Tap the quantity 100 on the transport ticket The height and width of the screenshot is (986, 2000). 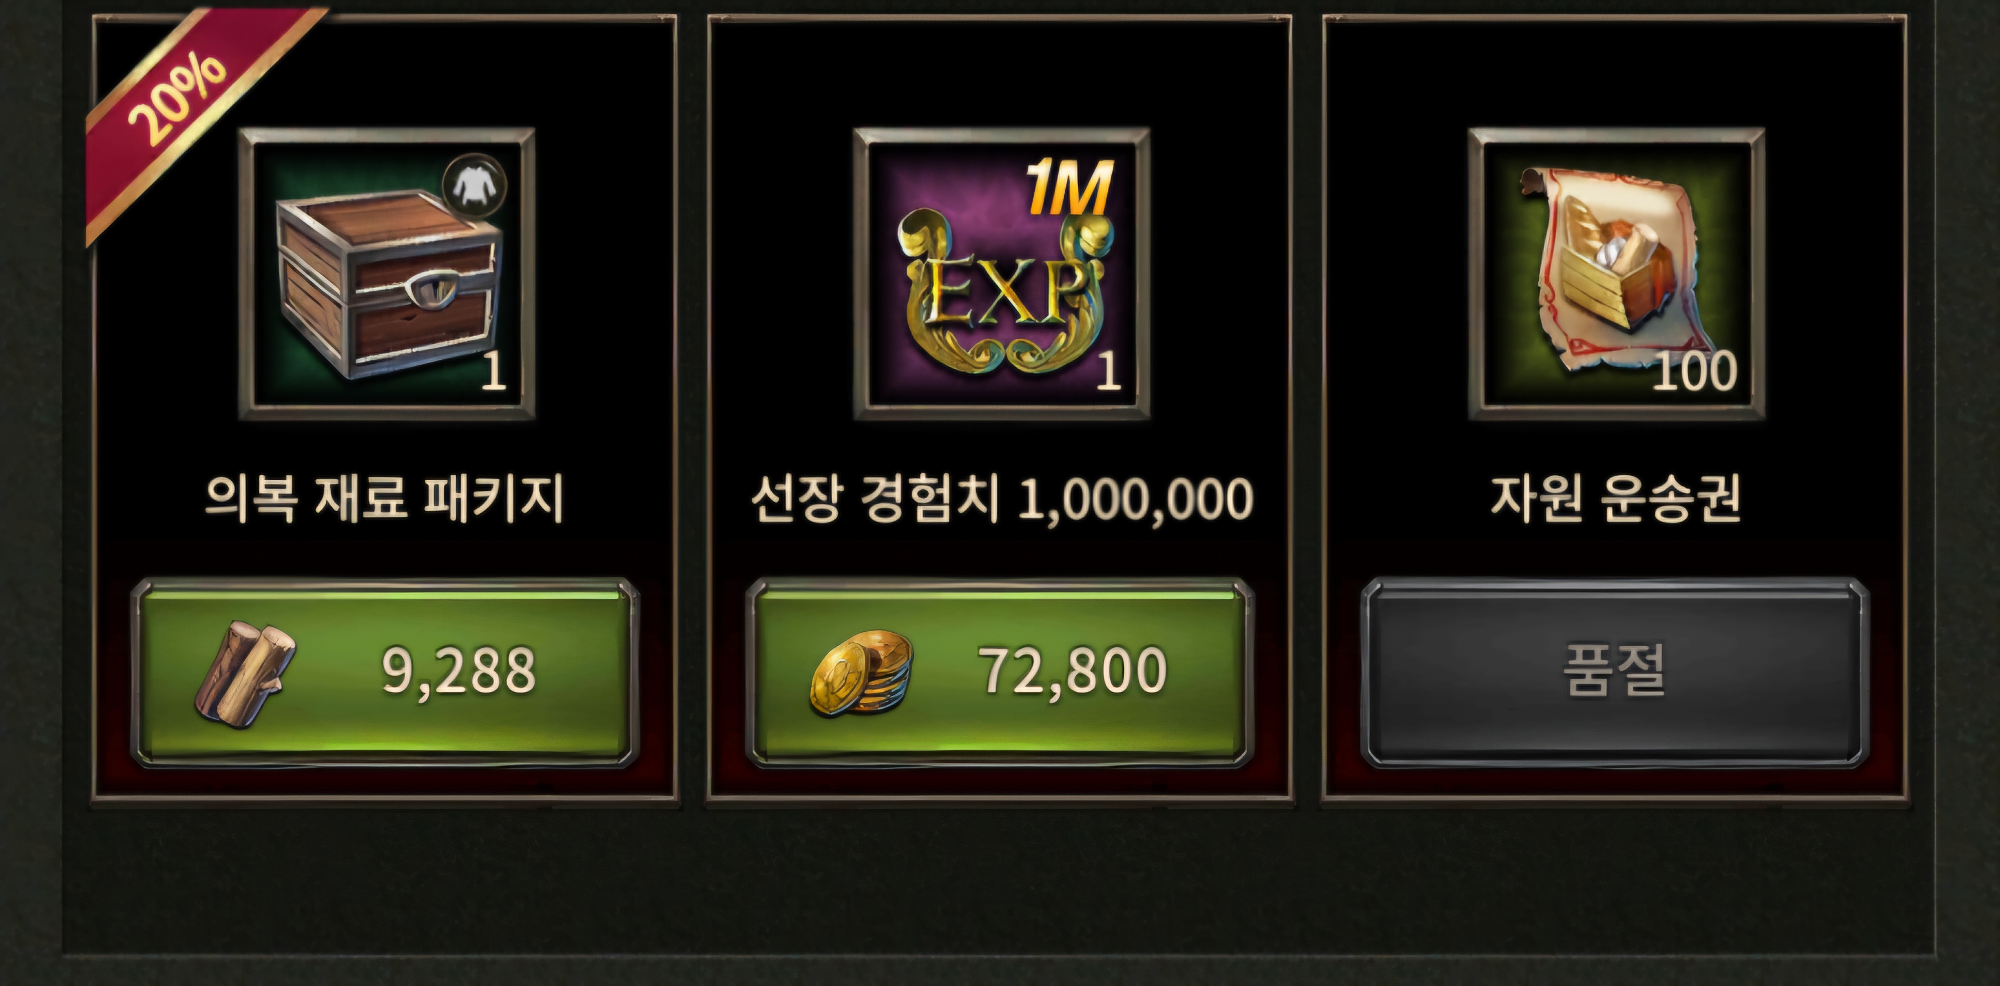click(1694, 371)
